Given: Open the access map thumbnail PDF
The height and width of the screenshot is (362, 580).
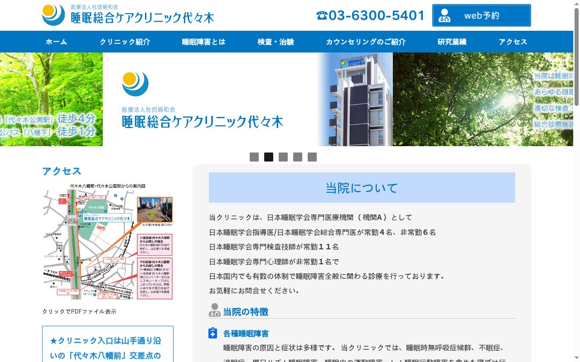Looking at the screenshot, I should pos(108,241).
